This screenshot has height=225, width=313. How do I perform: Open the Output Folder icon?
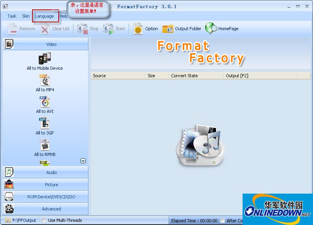168,29
